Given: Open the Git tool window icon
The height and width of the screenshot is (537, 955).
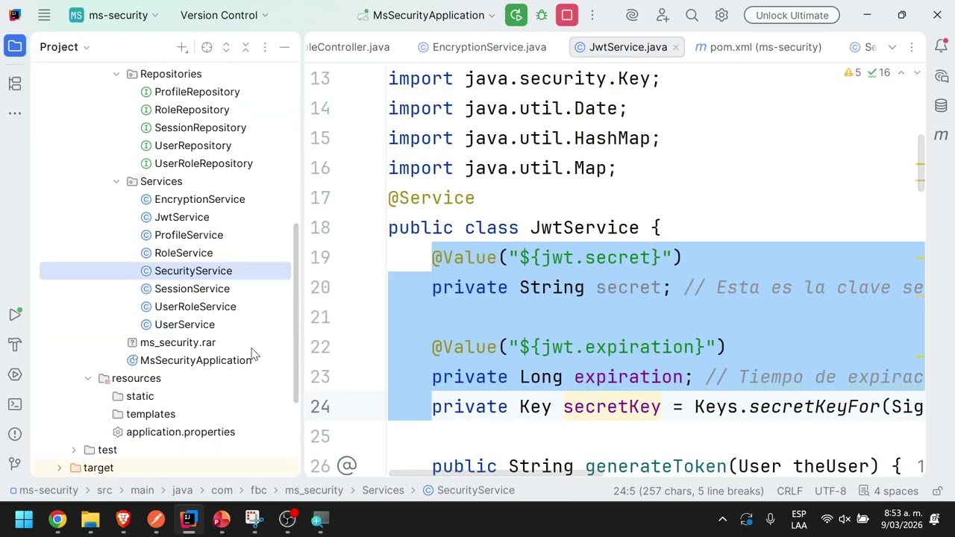Looking at the screenshot, I should tap(15, 464).
